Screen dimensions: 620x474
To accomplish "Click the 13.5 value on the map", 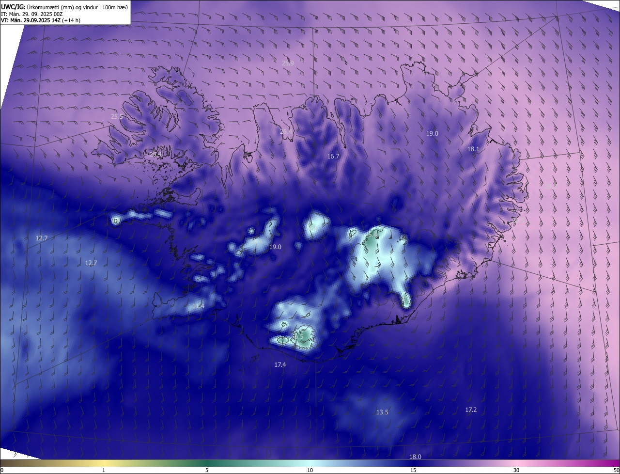I will point(382,412).
